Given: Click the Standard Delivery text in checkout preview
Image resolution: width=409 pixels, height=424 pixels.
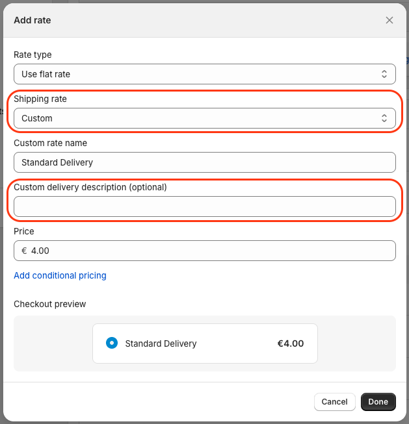Looking at the screenshot, I should [161, 343].
